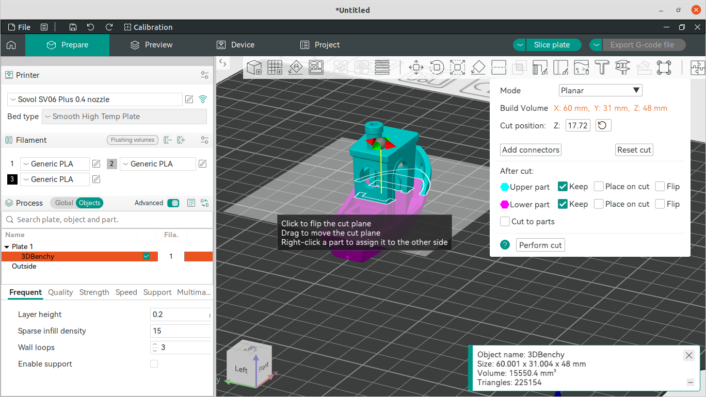Open the Seam painting tool
This screenshot has height=397, width=706.
pos(560,67)
